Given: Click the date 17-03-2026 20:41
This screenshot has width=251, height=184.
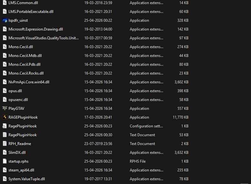Looking at the screenshot, I should (x=98, y=117).
